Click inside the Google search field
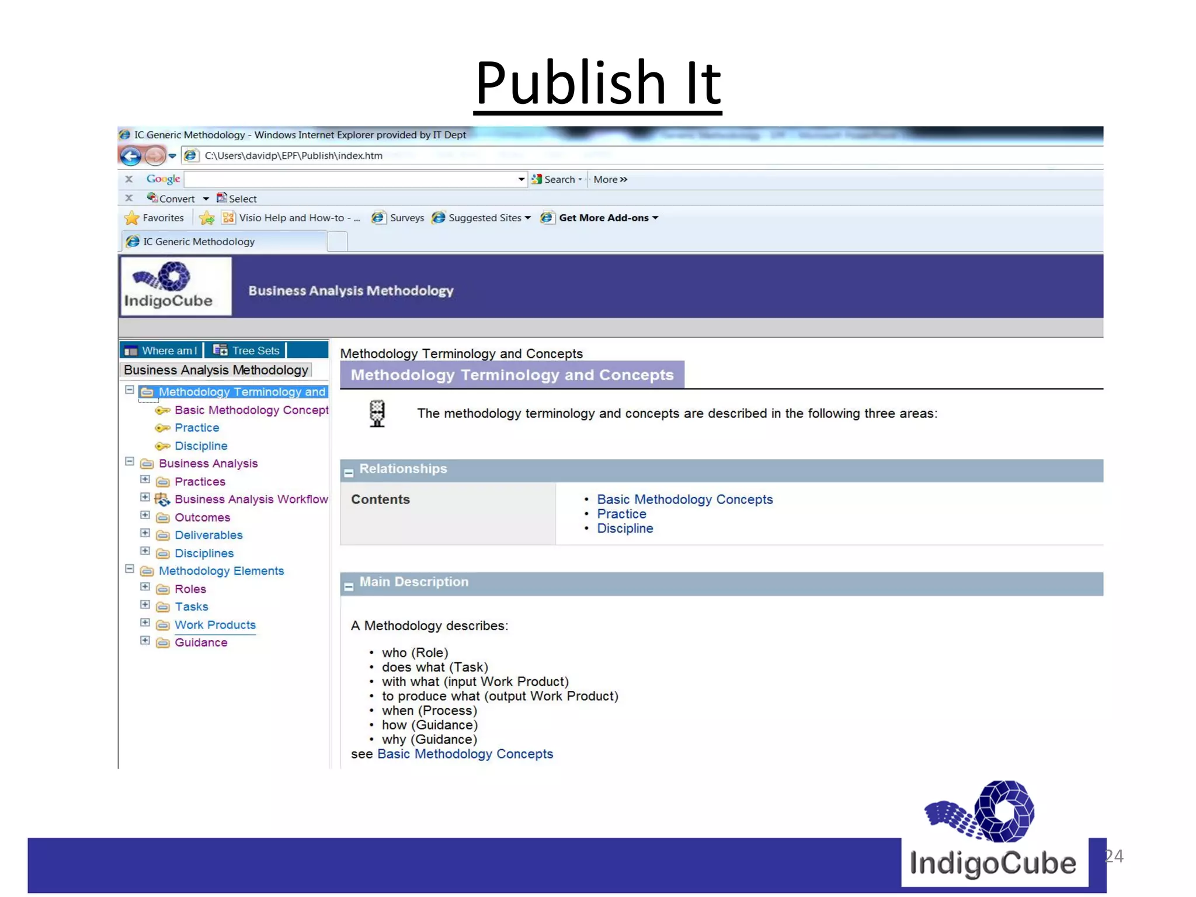 click(350, 179)
